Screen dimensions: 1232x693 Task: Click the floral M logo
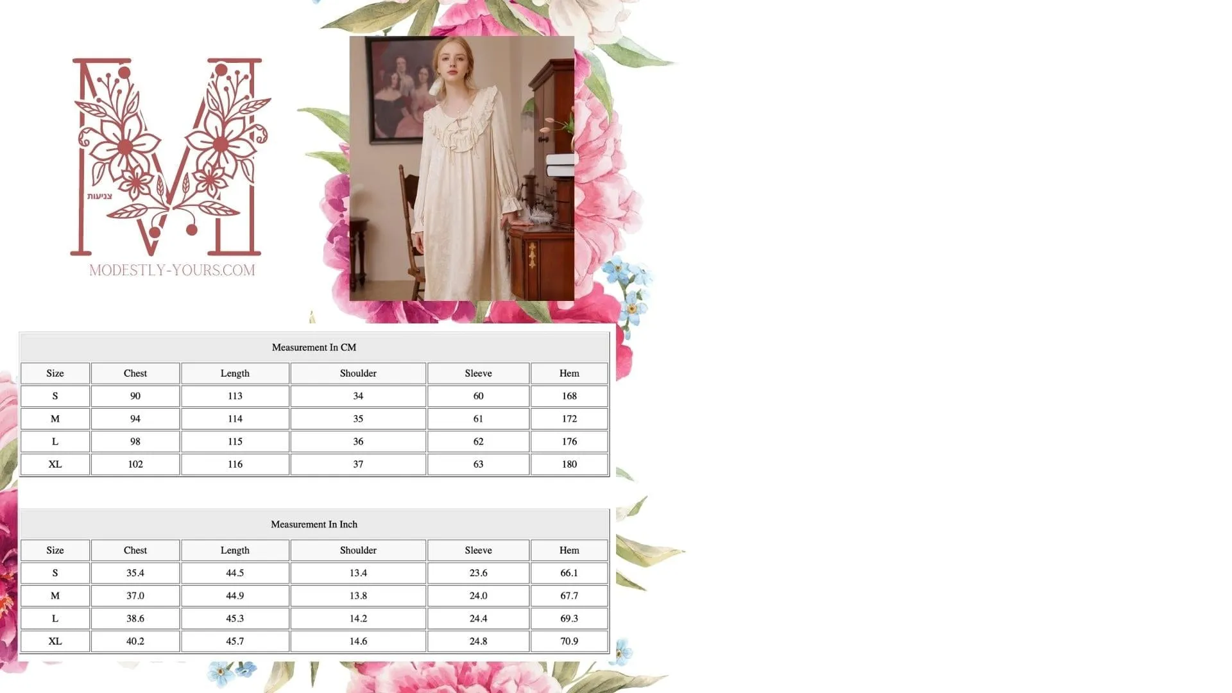pos(170,157)
